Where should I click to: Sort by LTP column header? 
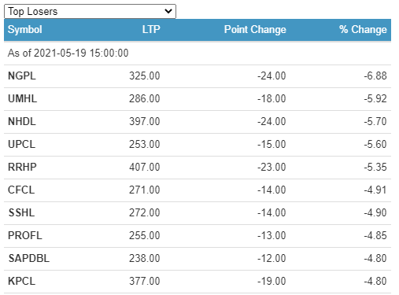[x=151, y=29]
